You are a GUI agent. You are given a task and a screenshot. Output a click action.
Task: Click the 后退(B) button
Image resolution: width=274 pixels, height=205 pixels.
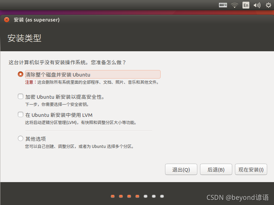point(216,169)
